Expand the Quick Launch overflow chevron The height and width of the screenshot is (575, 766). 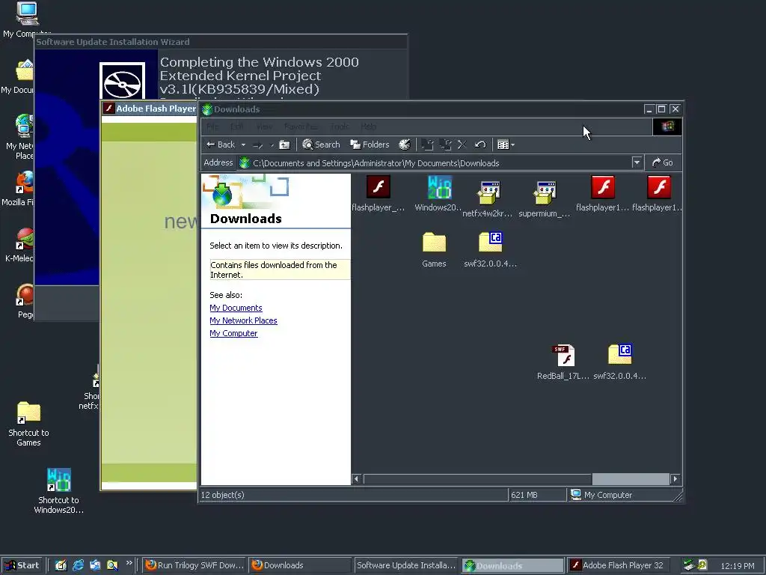click(x=129, y=563)
